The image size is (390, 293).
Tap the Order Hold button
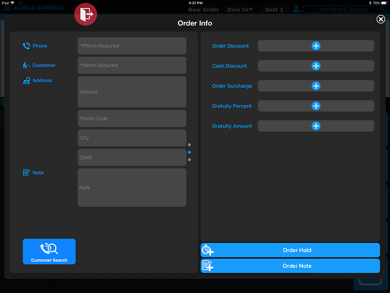(x=290, y=250)
